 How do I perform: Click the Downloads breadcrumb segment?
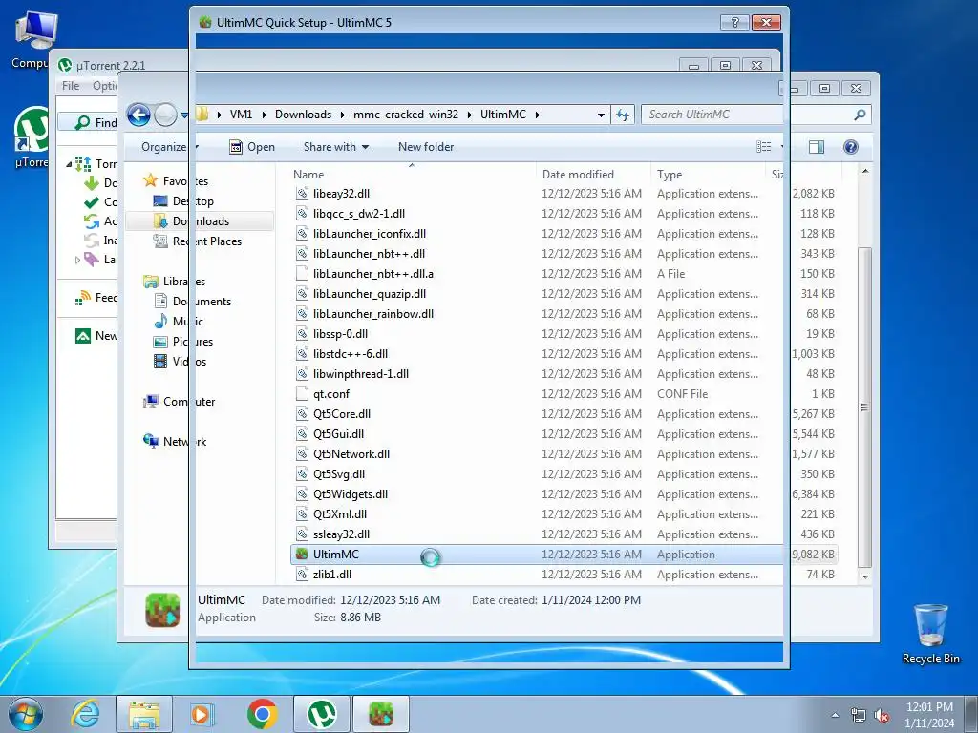[x=303, y=115]
